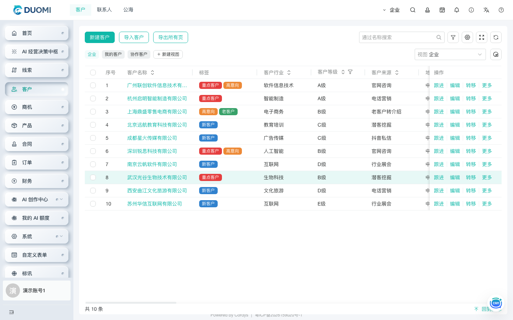Check the row for 成都星火传媒有限公司
Image resolution: width=513 pixels, height=320 pixels.
point(93,138)
